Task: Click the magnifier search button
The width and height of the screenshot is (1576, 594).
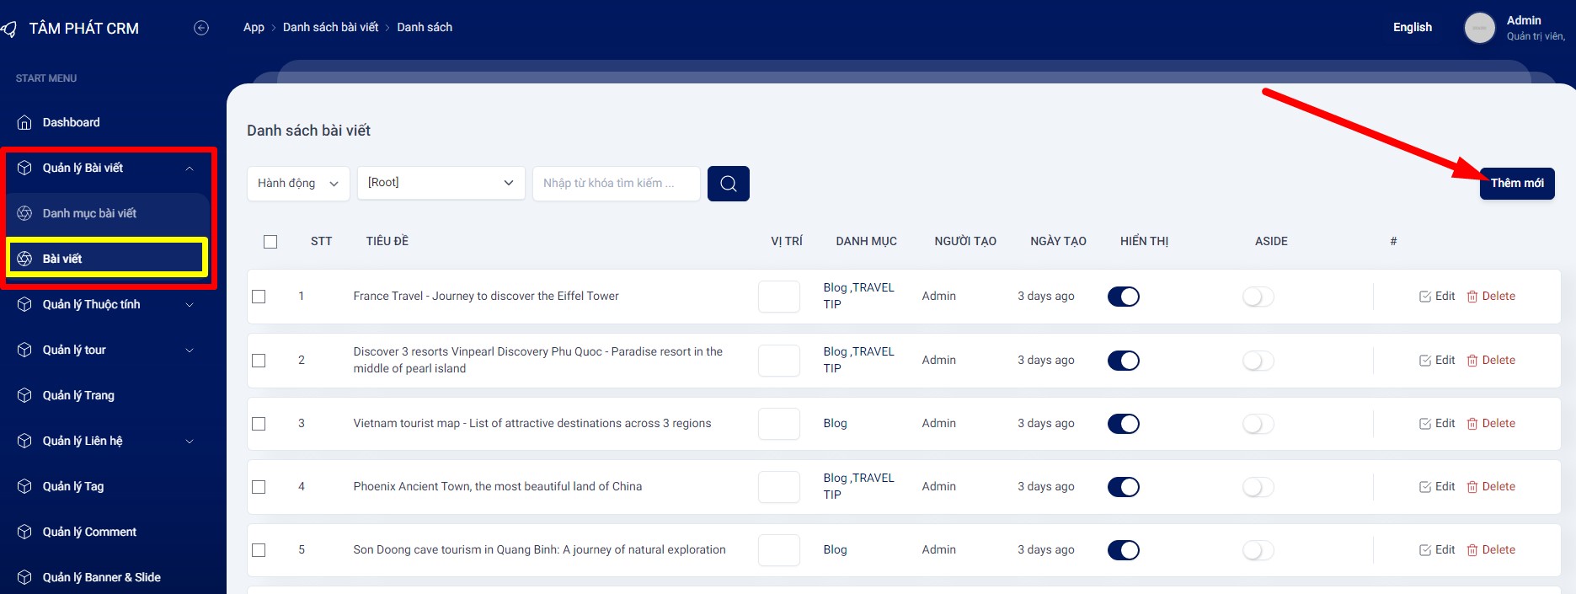Action: 728,184
